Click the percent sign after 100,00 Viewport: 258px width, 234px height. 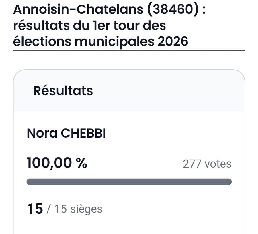click(81, 164)
